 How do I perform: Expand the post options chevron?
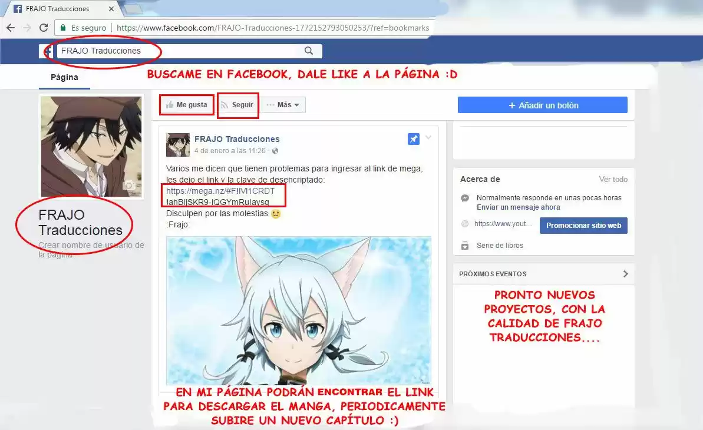pyautogui.click(x=428, y=137)
